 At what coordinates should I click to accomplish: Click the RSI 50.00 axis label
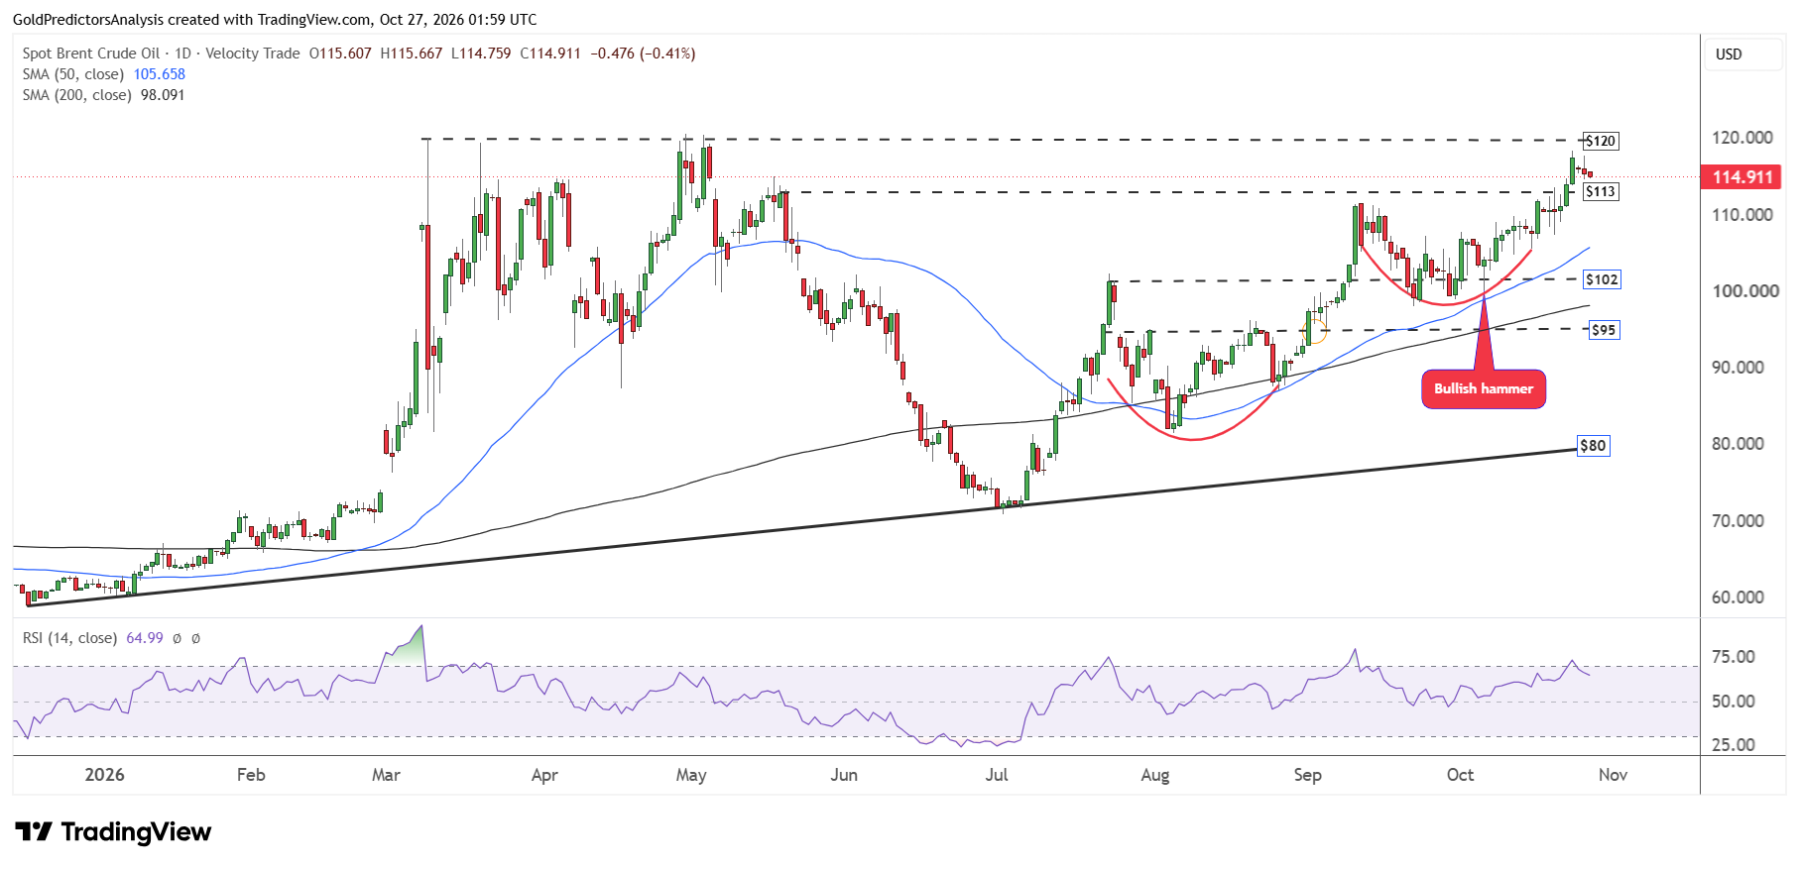coord(1734,702)
